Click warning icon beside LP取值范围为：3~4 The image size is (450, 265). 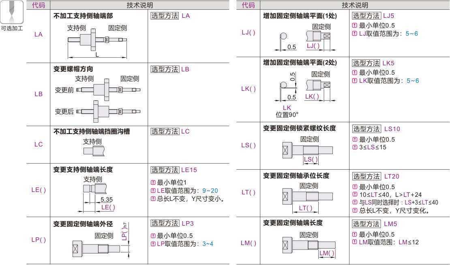pyautogui.click(x=153, y=244)
